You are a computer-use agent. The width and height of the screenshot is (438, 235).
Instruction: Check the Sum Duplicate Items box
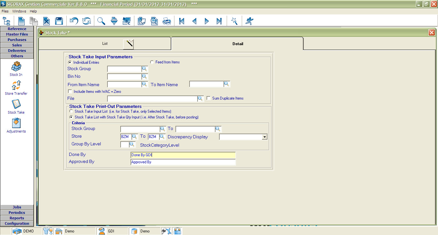[x=209, y=98]
